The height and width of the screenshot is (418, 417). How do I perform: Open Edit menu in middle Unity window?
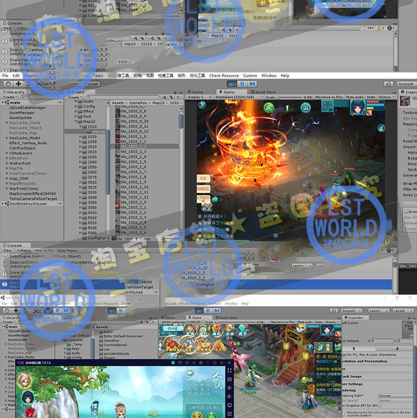click(16, 76)
